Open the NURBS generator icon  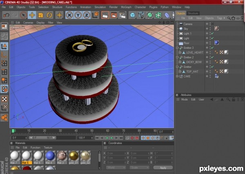point(150,15)
